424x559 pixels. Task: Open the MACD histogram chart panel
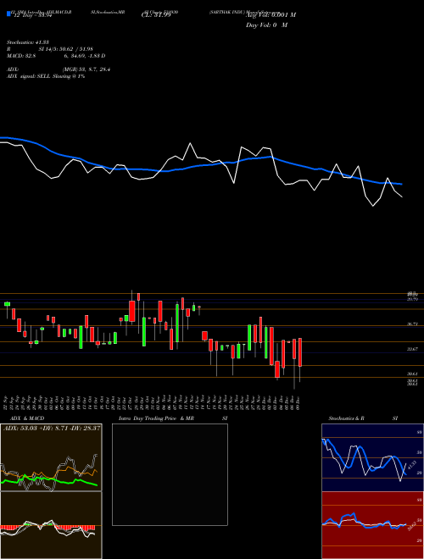(51, 525)
